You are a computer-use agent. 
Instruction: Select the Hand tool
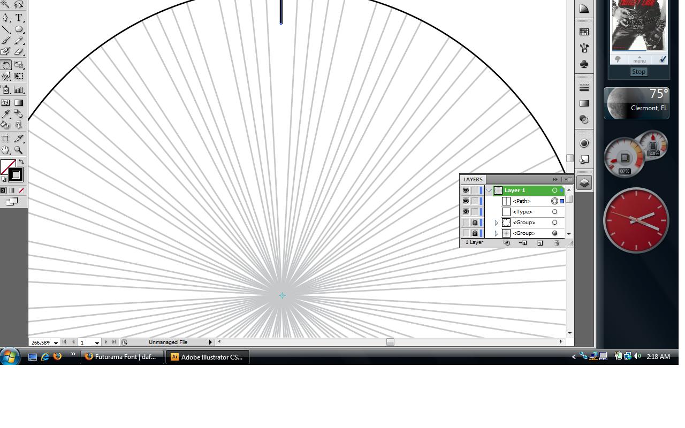coord(6,150)
